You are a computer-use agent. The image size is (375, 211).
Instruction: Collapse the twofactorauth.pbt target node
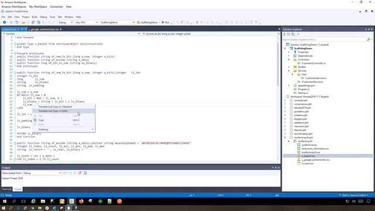pos(285,138)
